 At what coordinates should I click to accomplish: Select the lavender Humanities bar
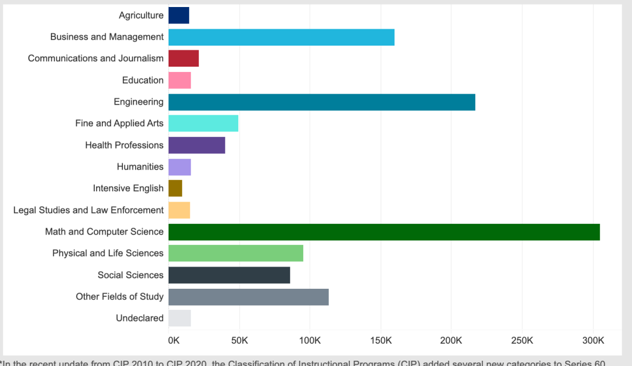tap(179, 167)
